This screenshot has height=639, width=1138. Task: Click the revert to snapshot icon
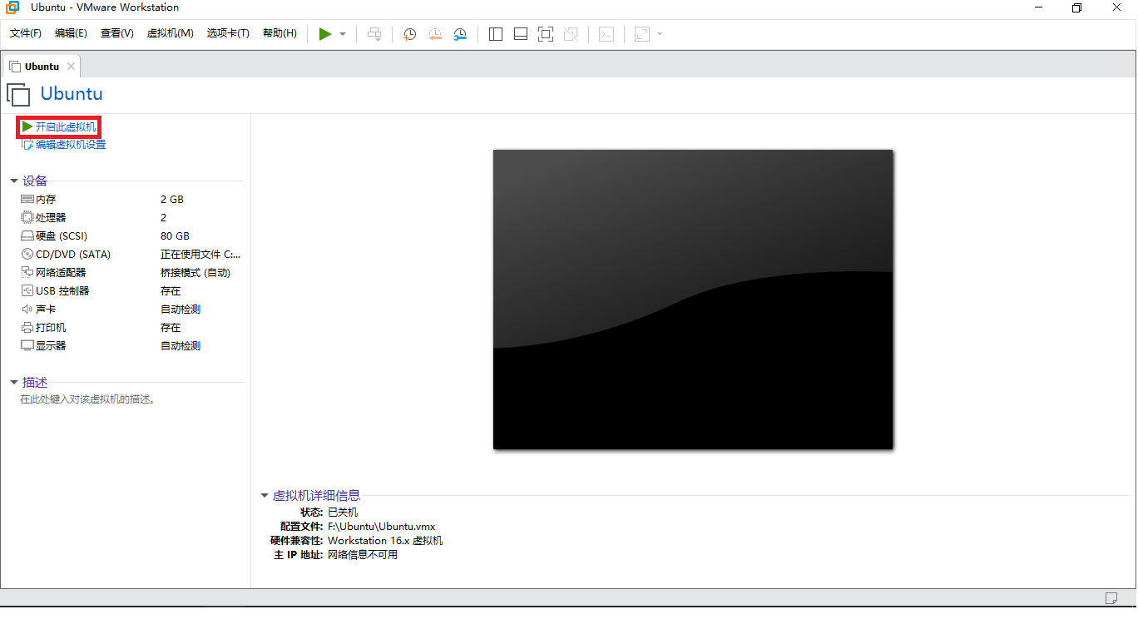tap(435, 34)
